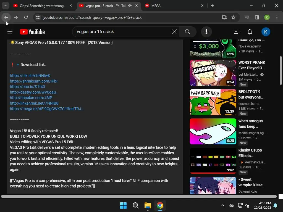The image size is (283, 212).
Task: Close the MEGA tab
Action: [x=202, y=6]
